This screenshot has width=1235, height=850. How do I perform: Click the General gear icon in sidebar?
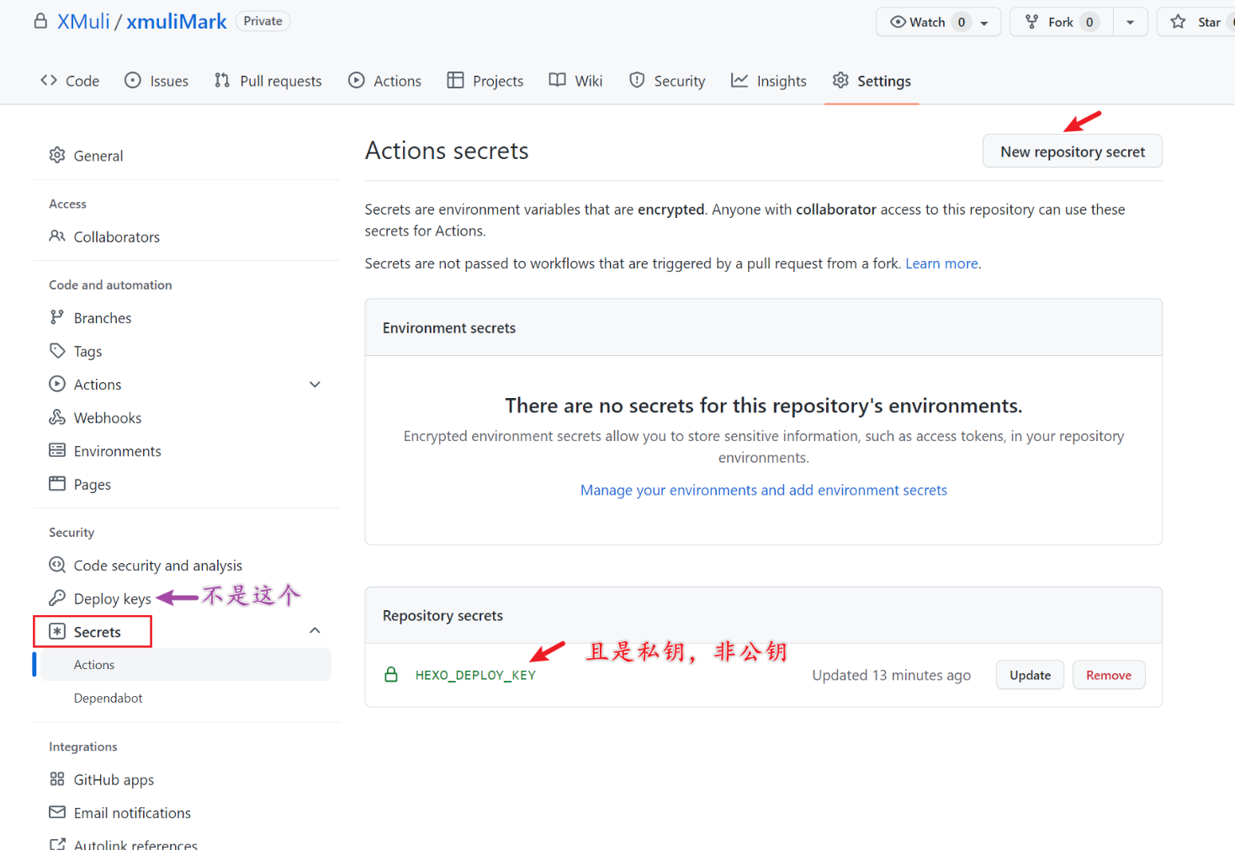coord(57,155)
